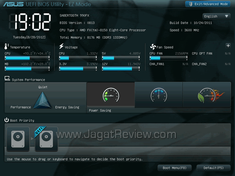This screenshot has height=176, width=235.
Task: Click the CPU FAN speed bar
Action: [x=168, y=58]
